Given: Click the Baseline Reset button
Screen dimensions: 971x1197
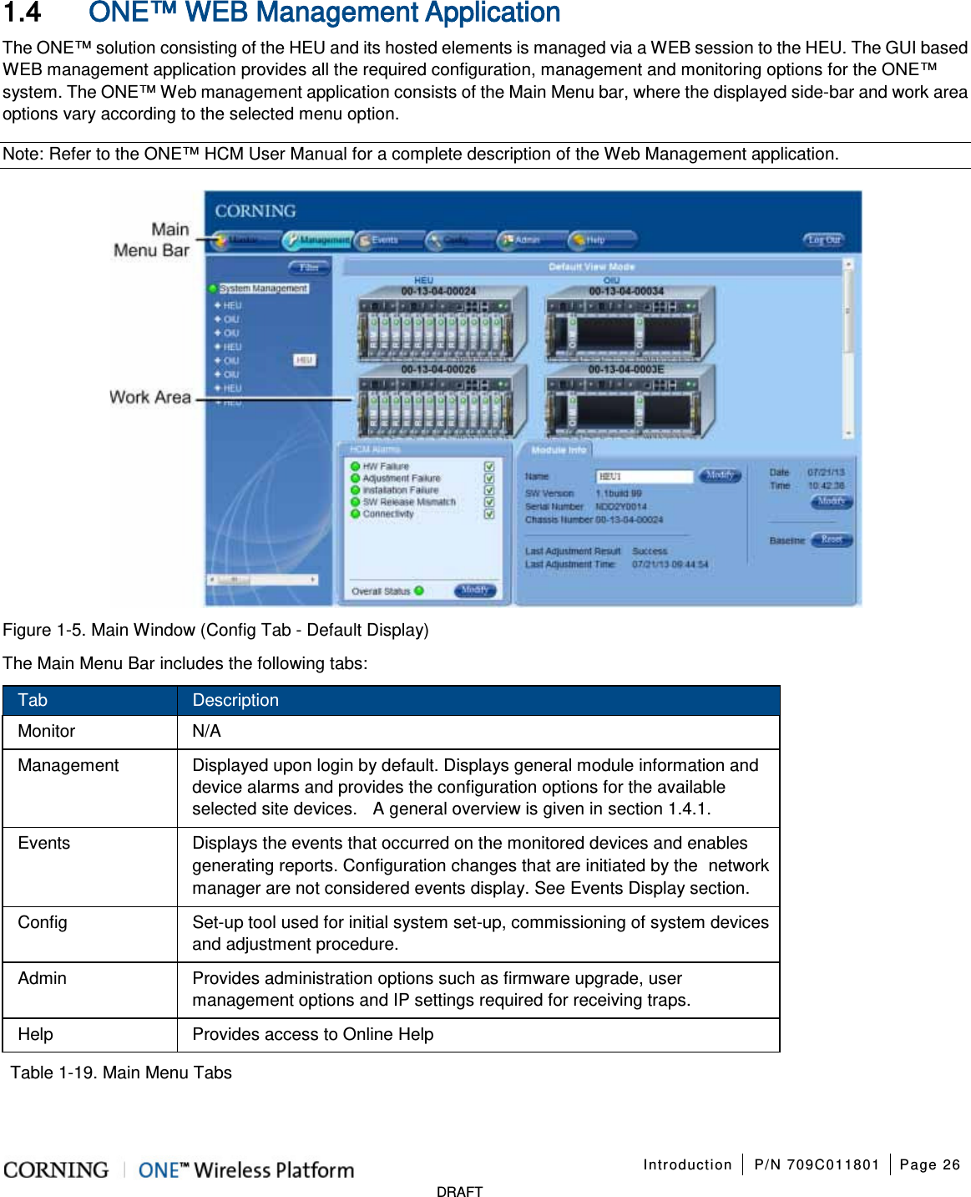Looking at the screenshot, I should tap(832, 540).
